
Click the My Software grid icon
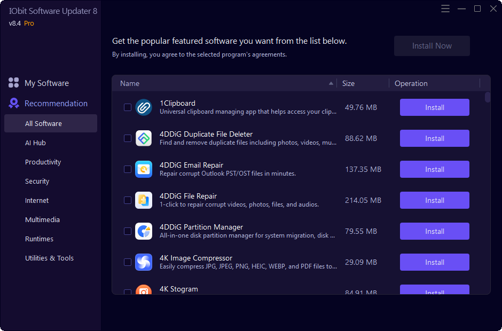[13, 83]
